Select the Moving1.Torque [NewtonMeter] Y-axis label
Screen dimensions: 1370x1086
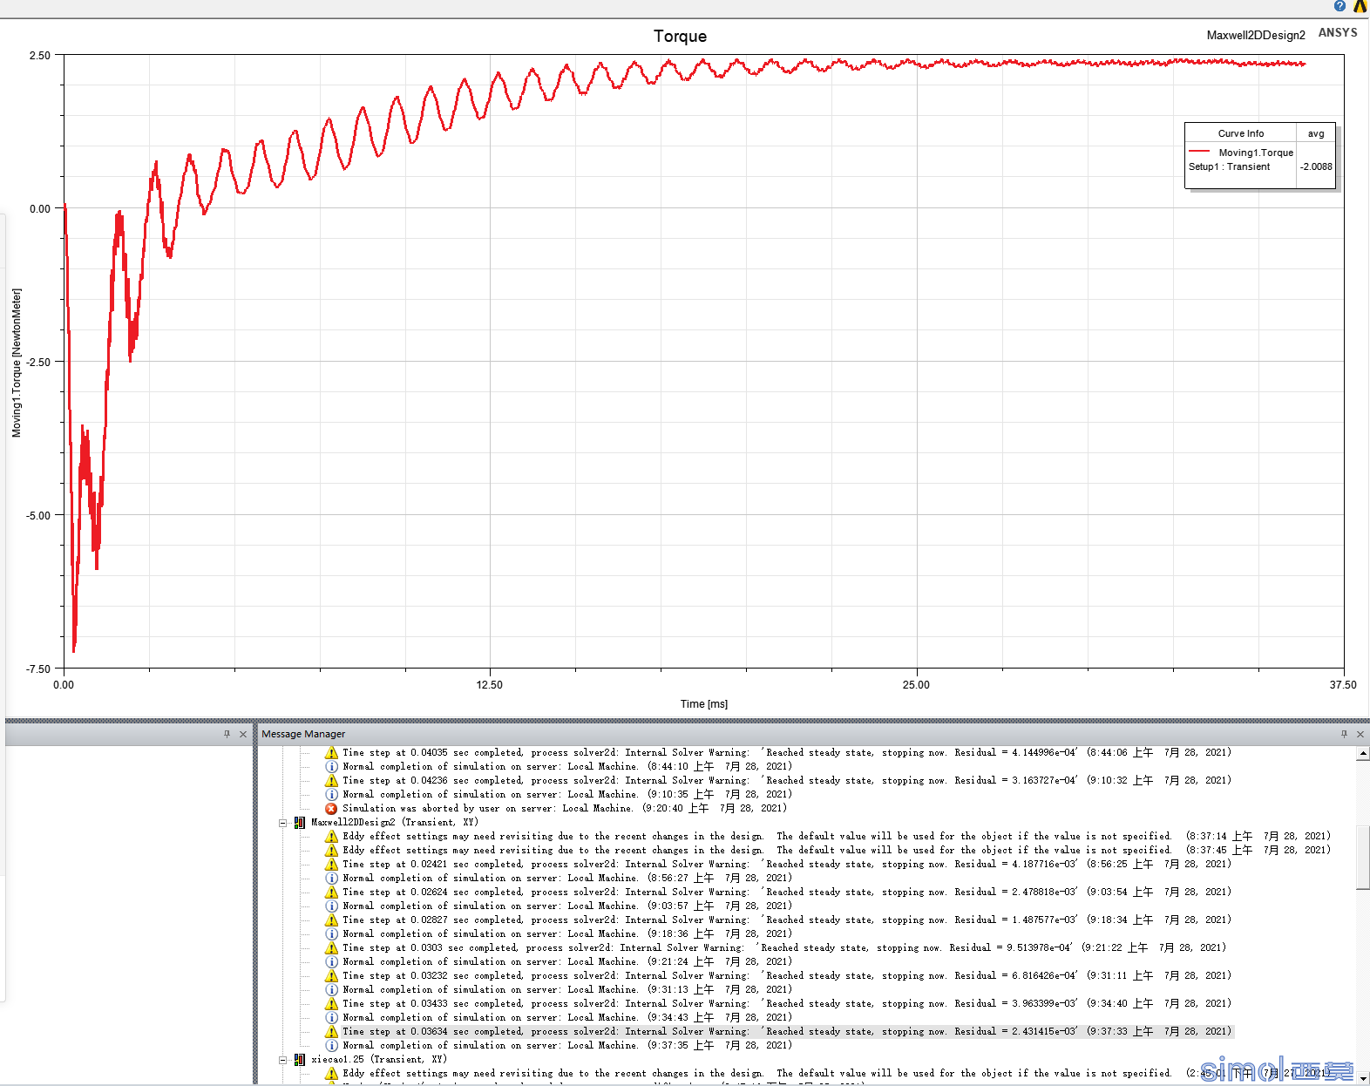click(x=17, y=363)
